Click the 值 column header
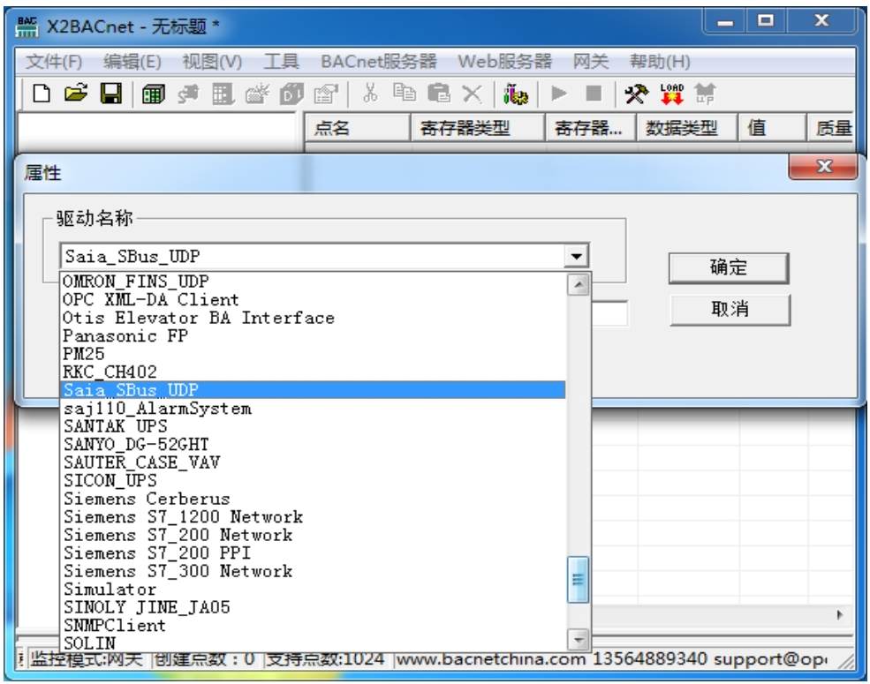 pyautogui.click(x=772, y=128)
